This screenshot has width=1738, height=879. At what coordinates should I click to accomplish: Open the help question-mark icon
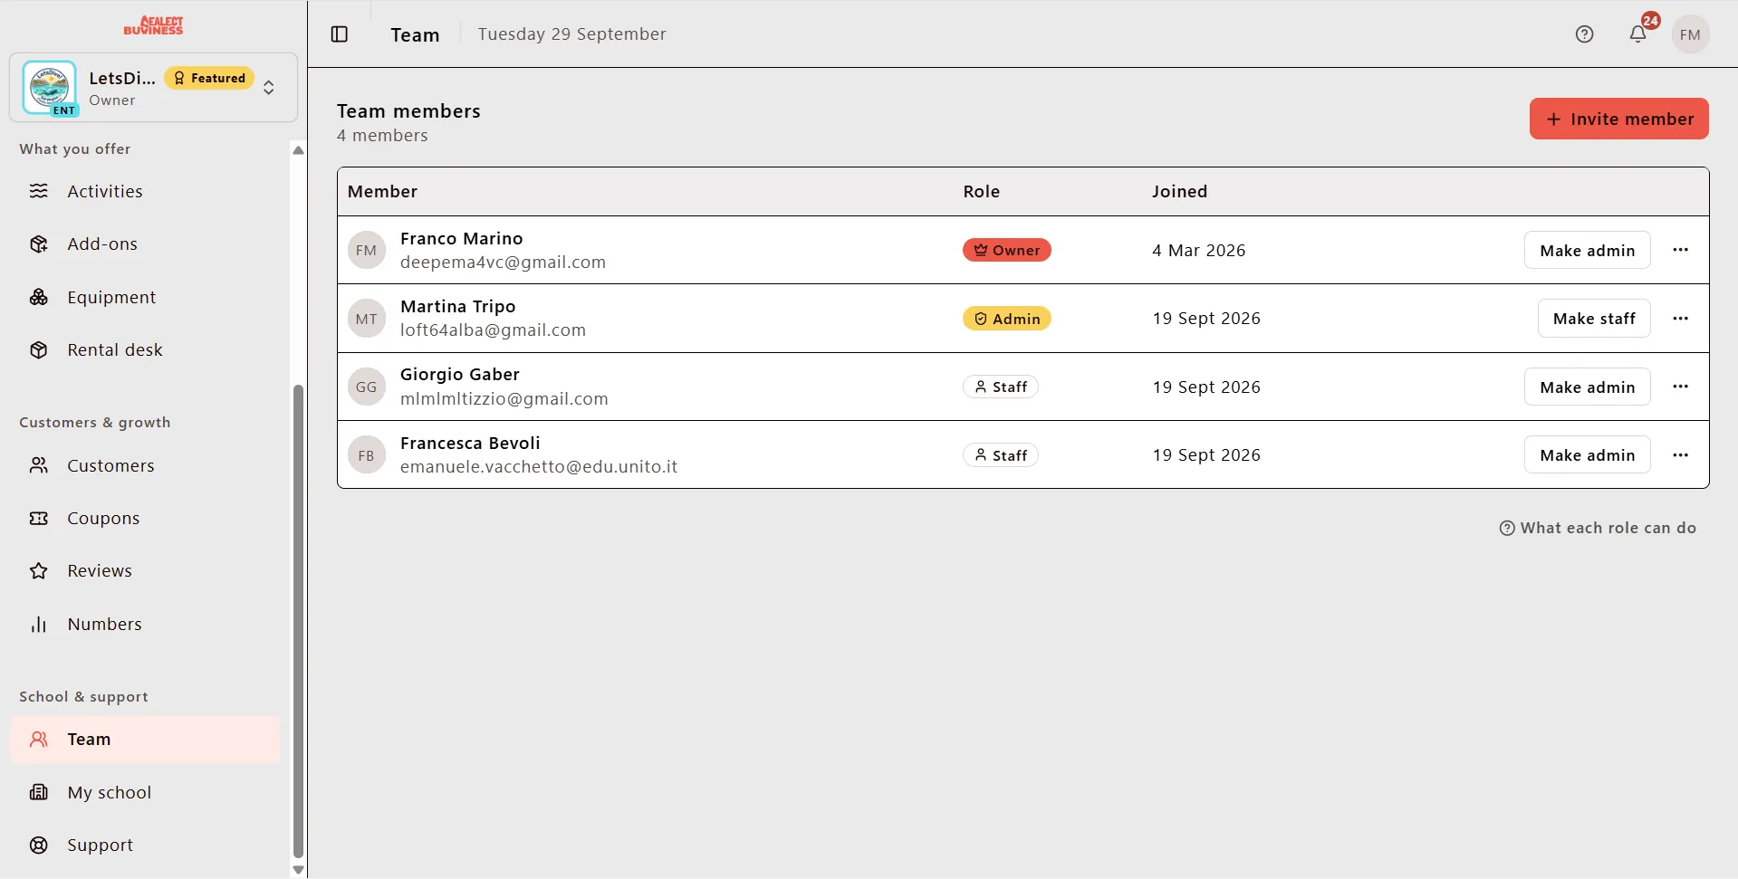1584,34
